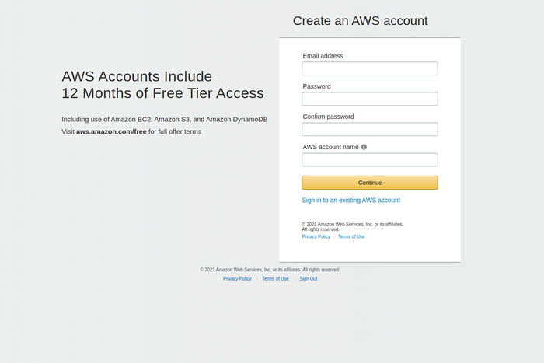Open Privacy Policy link inside the signup card
This screenshot has width=544, height=363.
[x=316, y=236]
